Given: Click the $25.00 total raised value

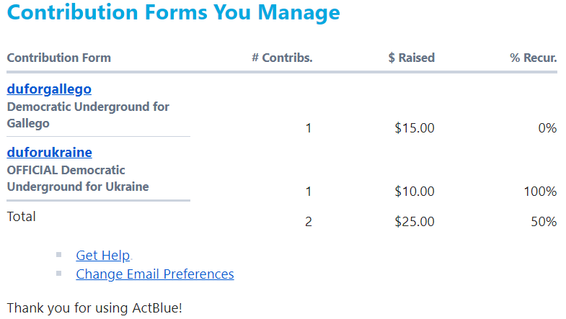Looking at the screenshot, I should click(415, 222).
